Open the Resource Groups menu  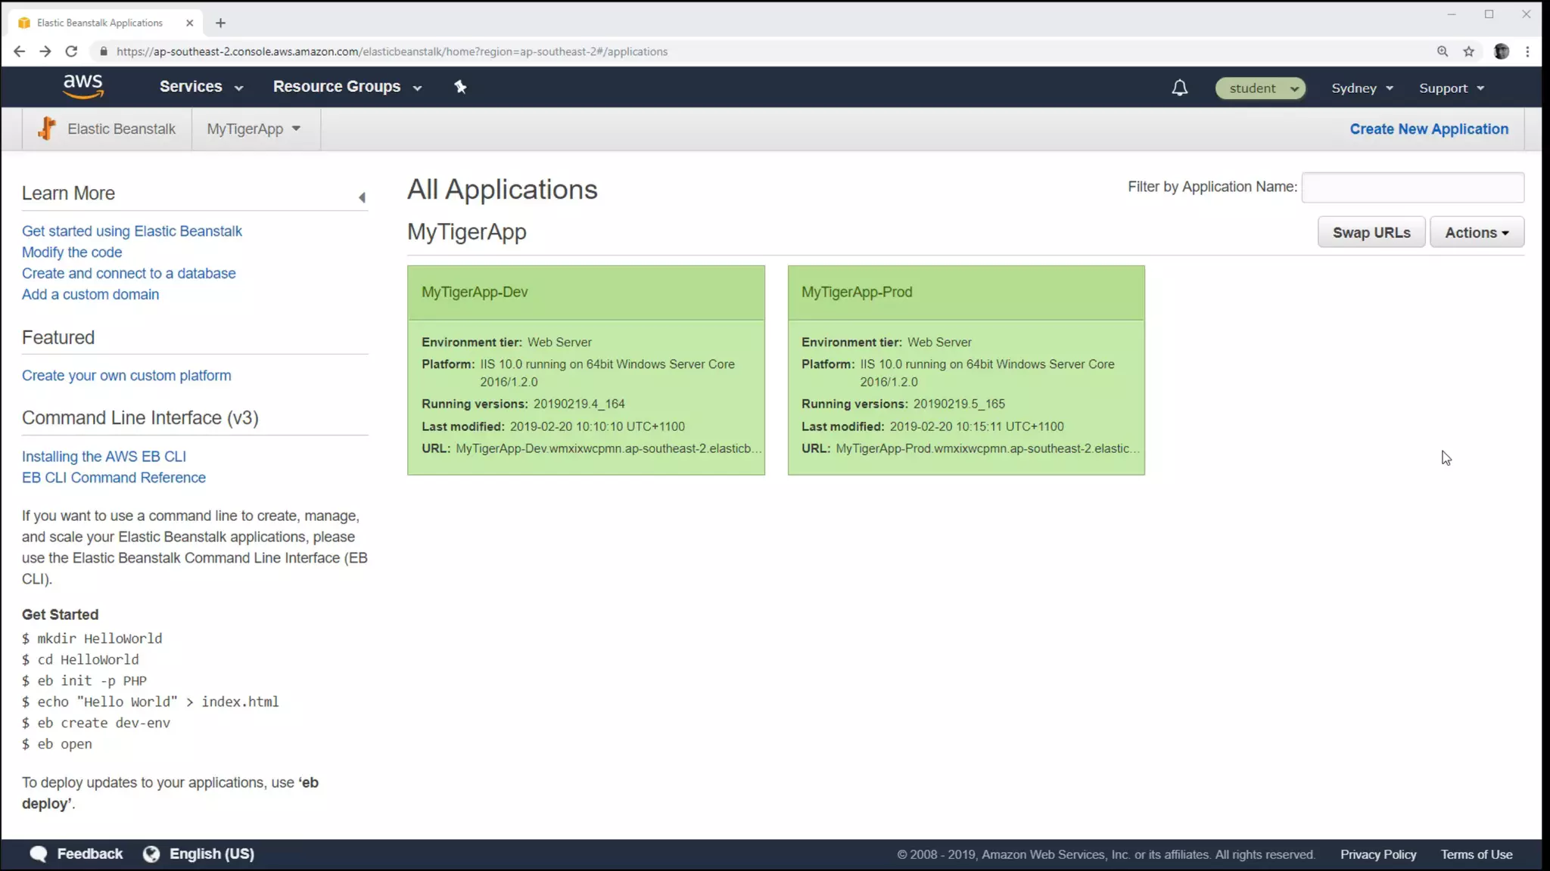coord(347,87)
